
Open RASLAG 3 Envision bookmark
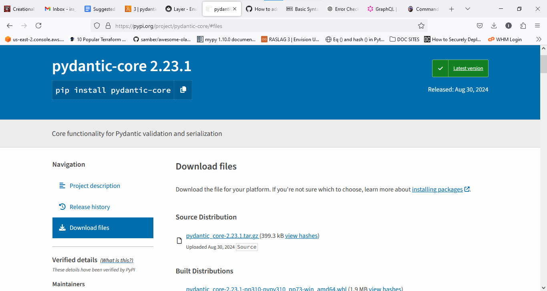coord(290,39)
